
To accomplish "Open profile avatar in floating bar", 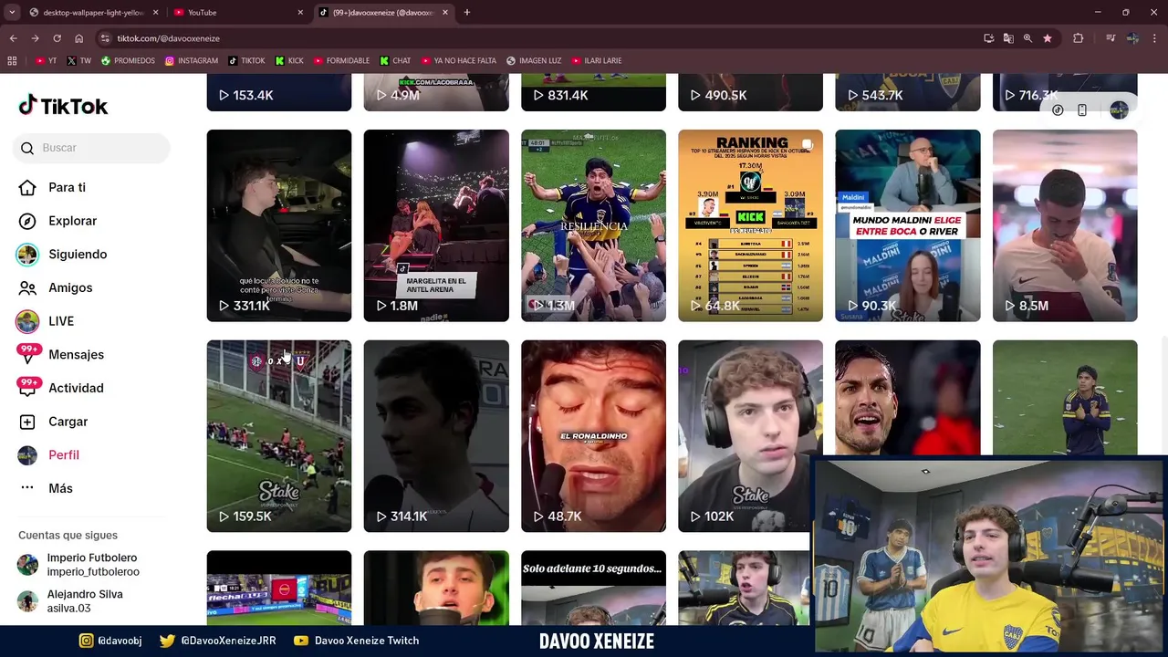I will [x=1120, y=110].
